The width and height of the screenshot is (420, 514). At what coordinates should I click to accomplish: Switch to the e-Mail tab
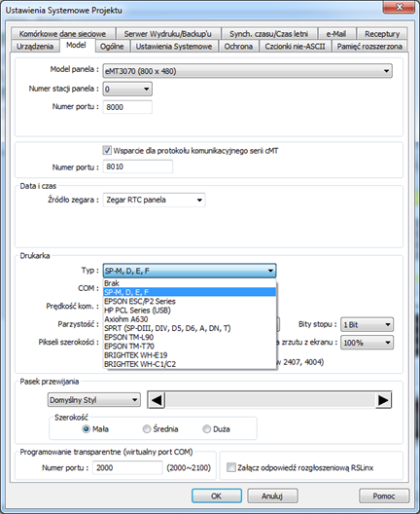[x=335, y=34]
